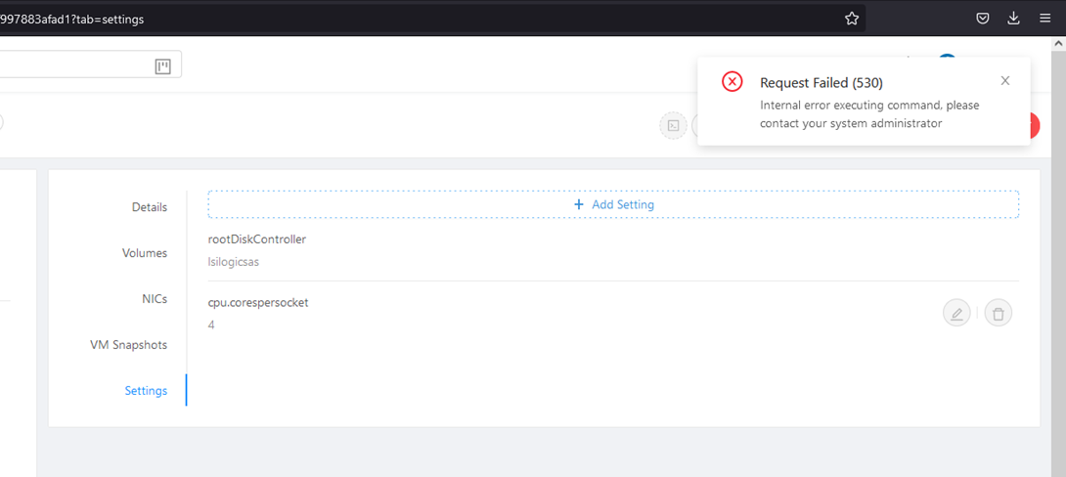1066x477 pixels.
Task: Click the Internal error executing command message
Action: [869, 114]
